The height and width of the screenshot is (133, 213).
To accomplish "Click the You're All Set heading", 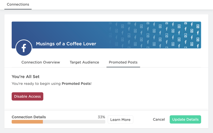I will coord(26,77).
